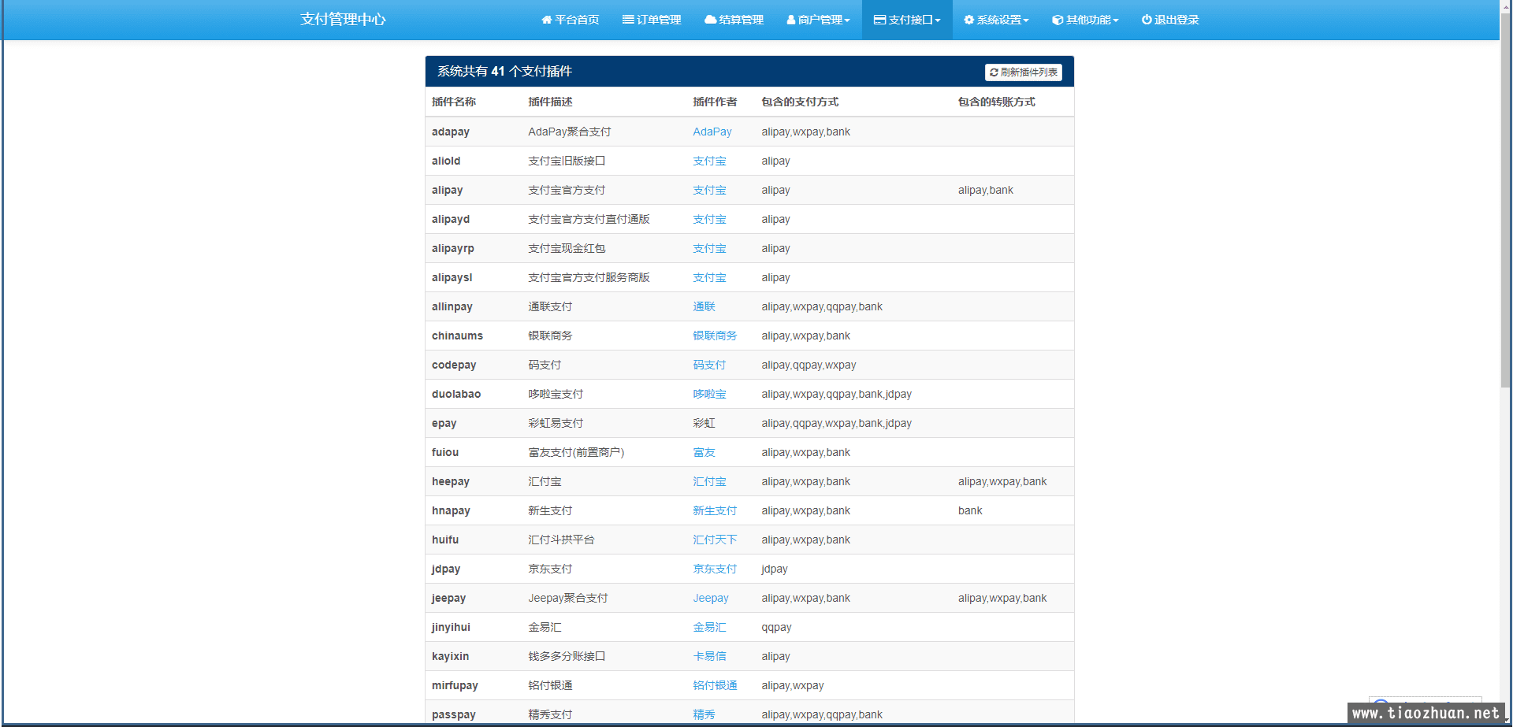The width and height of the screenshot is (1513, 727).
Task: Open the 平台首页 menu item
Action: pos(571,20)
